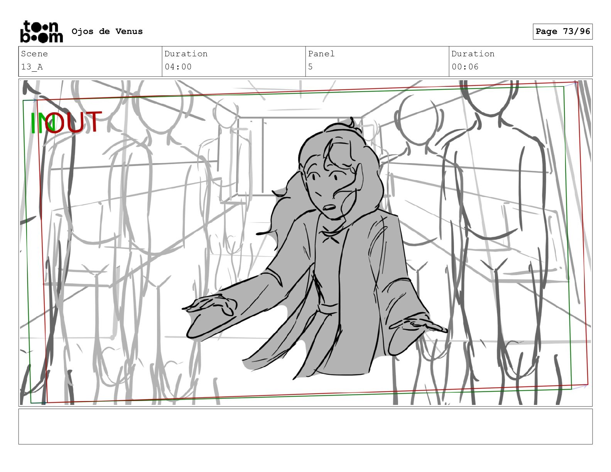Click the Toon Boom logo

41,32
